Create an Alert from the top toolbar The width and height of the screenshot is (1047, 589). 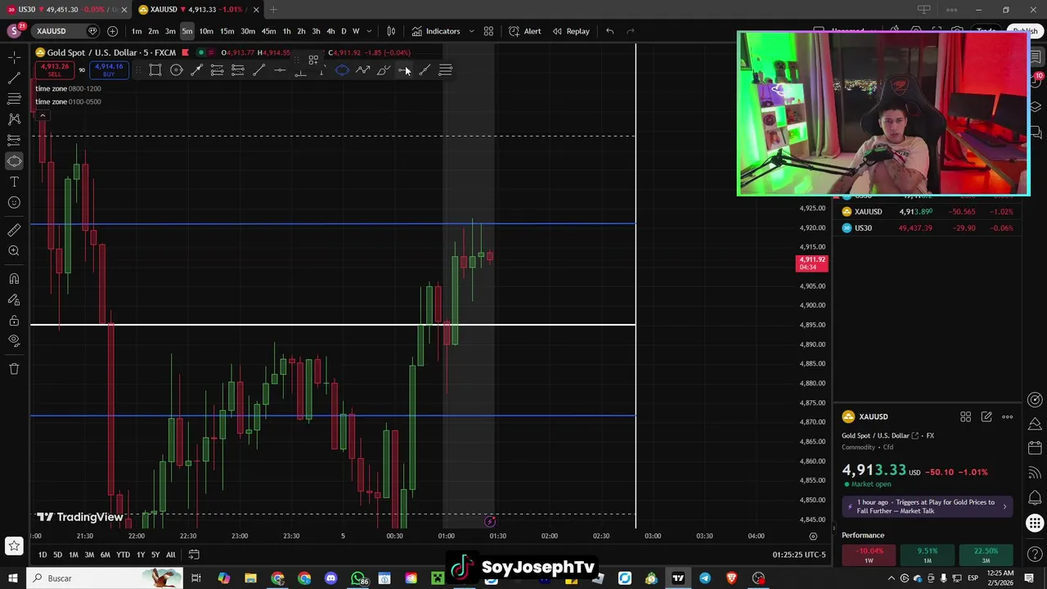[524, 31]
